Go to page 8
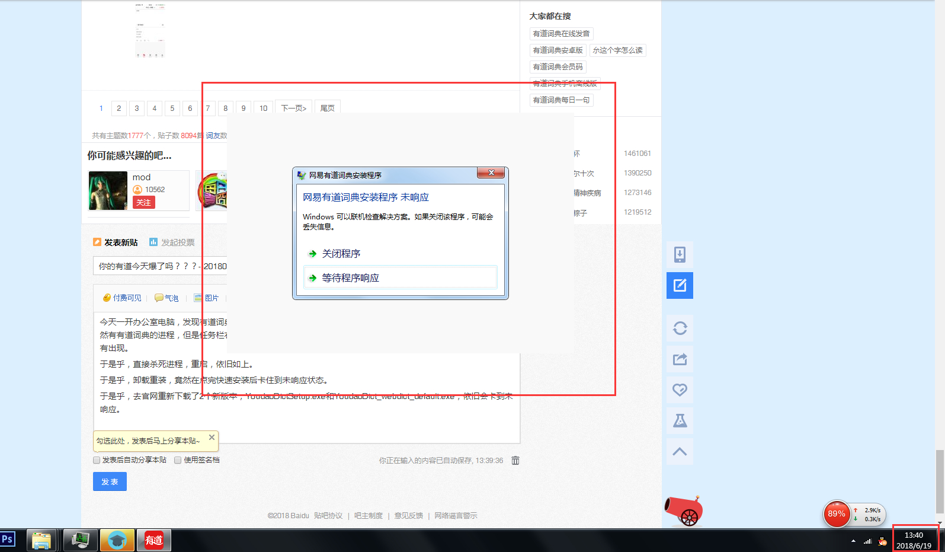Image resolution: width=945 pixels, height=552 pixels. coord(226,108)
